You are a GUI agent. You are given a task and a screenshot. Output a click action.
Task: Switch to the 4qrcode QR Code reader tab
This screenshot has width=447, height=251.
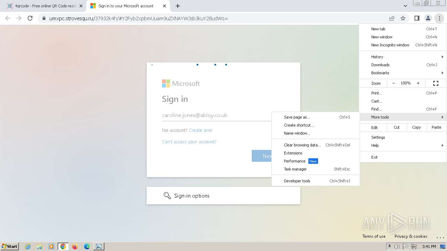pyautogui.click(x=44, y=6)
